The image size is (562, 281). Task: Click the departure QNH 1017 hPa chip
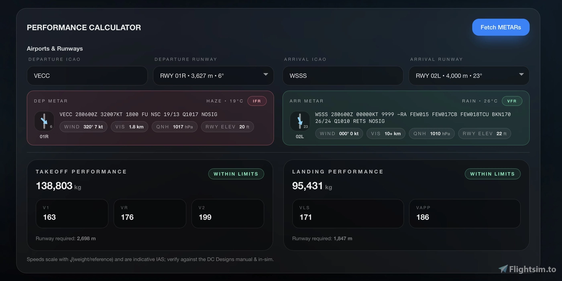point(174,127)
